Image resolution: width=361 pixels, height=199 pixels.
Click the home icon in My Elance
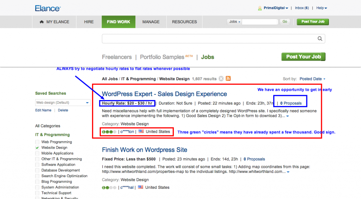coord(42,22)
